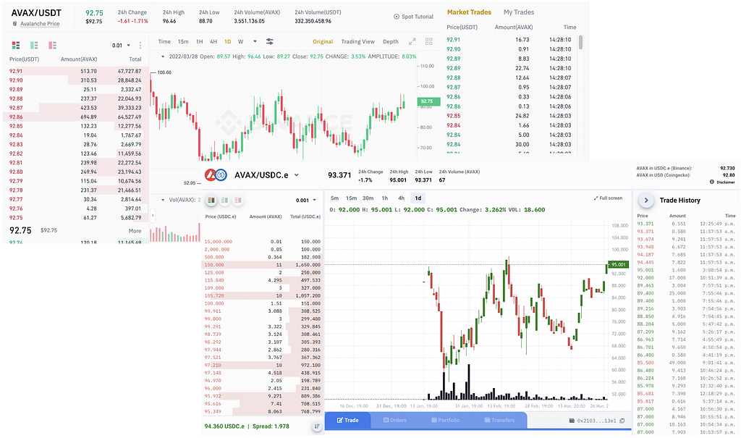The image size is (741, 438).
Task: Open the Transfers tab
Action: pyautogui.click(x=499, y=420)
